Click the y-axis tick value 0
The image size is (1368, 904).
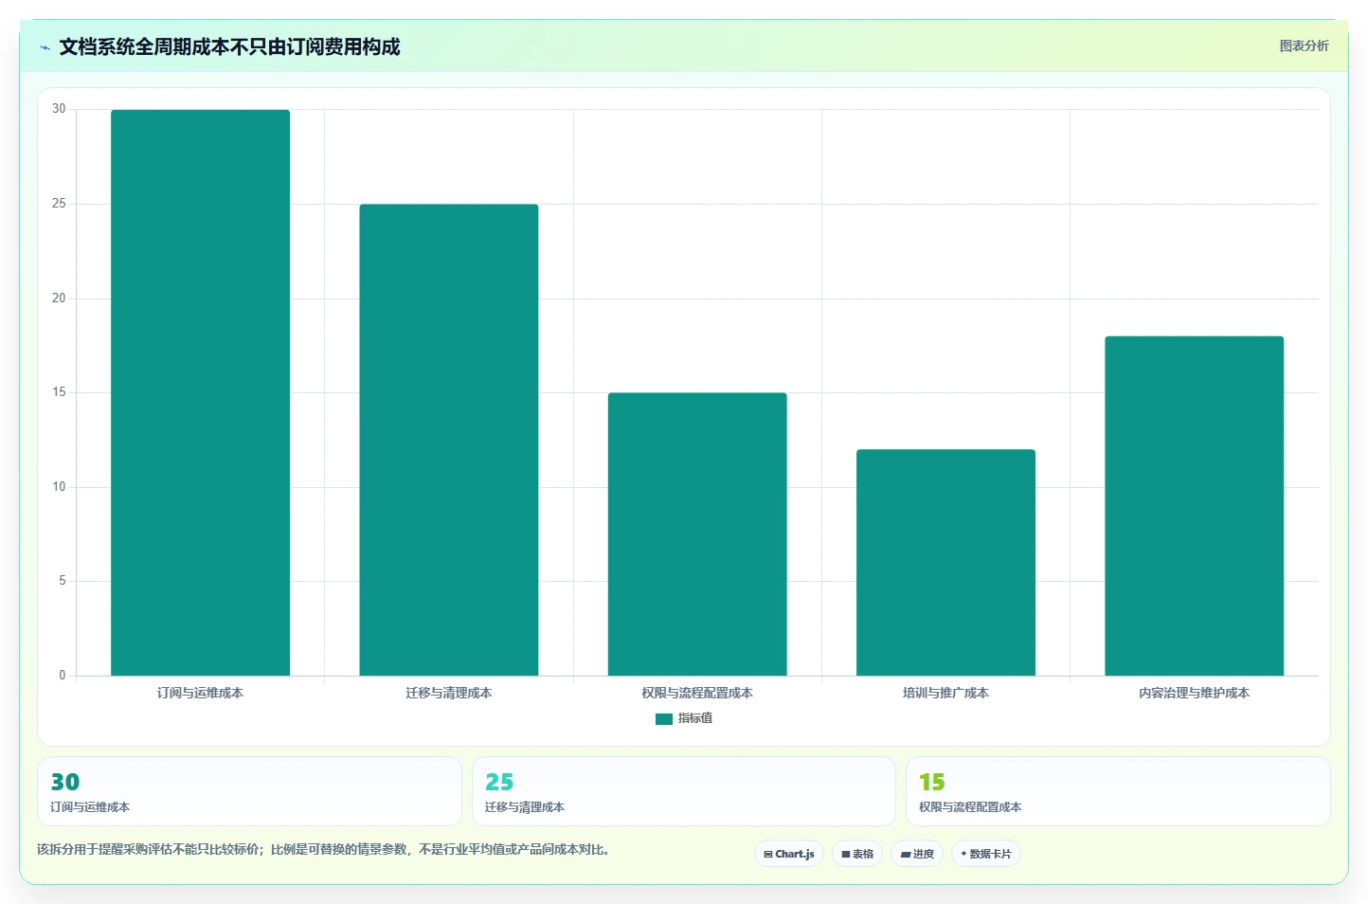[x=63, y=676]
